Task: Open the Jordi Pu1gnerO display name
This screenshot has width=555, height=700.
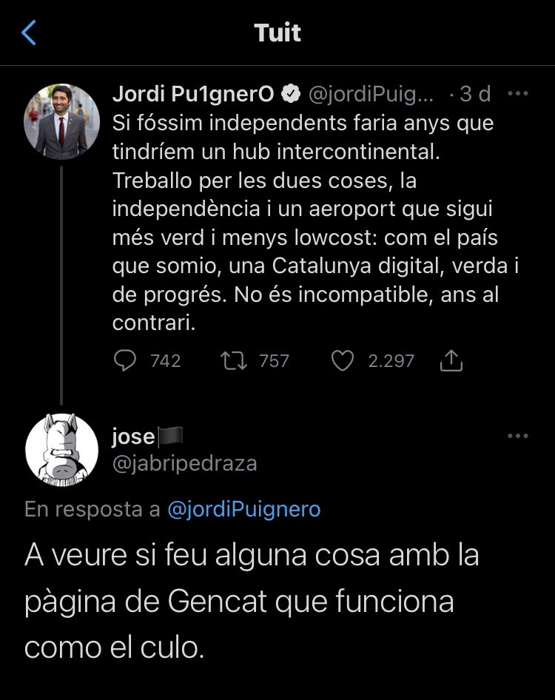Action: (193, 94)
